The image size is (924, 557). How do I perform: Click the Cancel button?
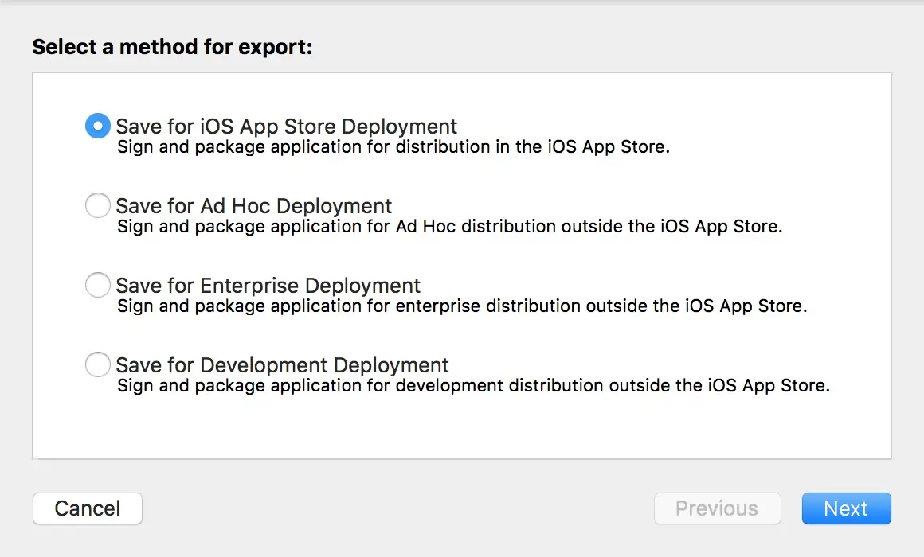pyautogui.click(x=87, y=508)
